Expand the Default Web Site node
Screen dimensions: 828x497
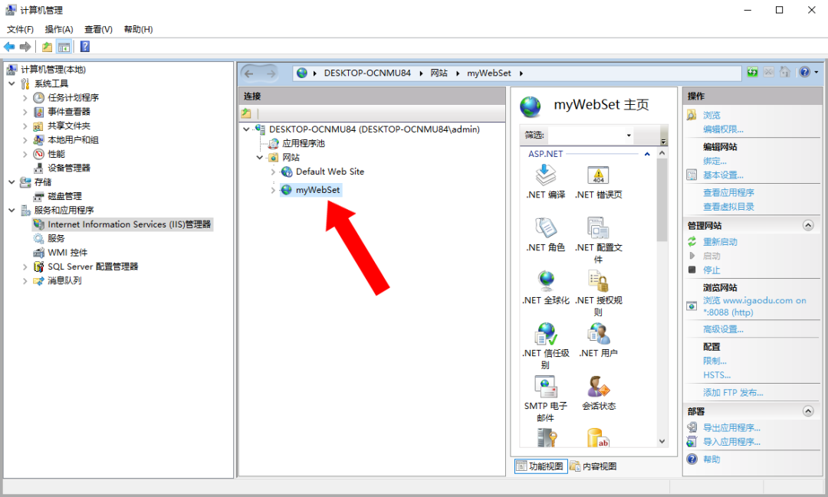tap(273, 172)
